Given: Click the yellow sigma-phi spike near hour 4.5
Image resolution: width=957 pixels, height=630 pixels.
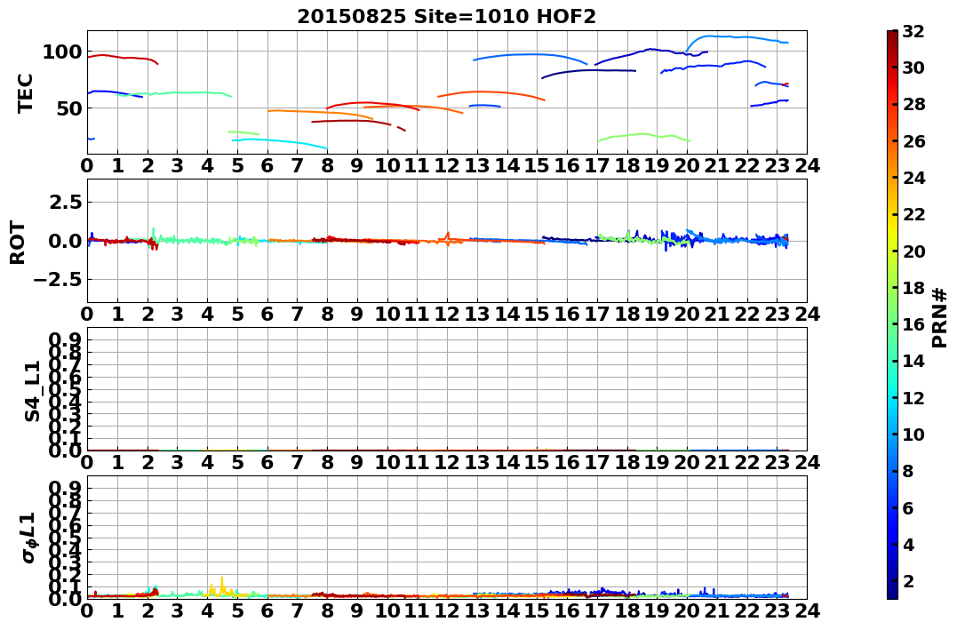Looking at the screenshot, I should click(222, 585).
